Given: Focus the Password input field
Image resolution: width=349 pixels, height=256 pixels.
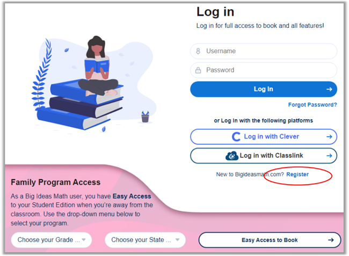Looking at the screenshot, I should pyautogui.click(x=264, y=70).
